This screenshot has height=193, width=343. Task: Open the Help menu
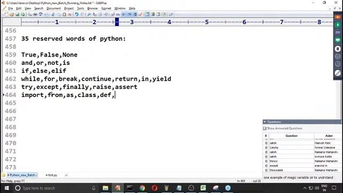pos(132,9)
